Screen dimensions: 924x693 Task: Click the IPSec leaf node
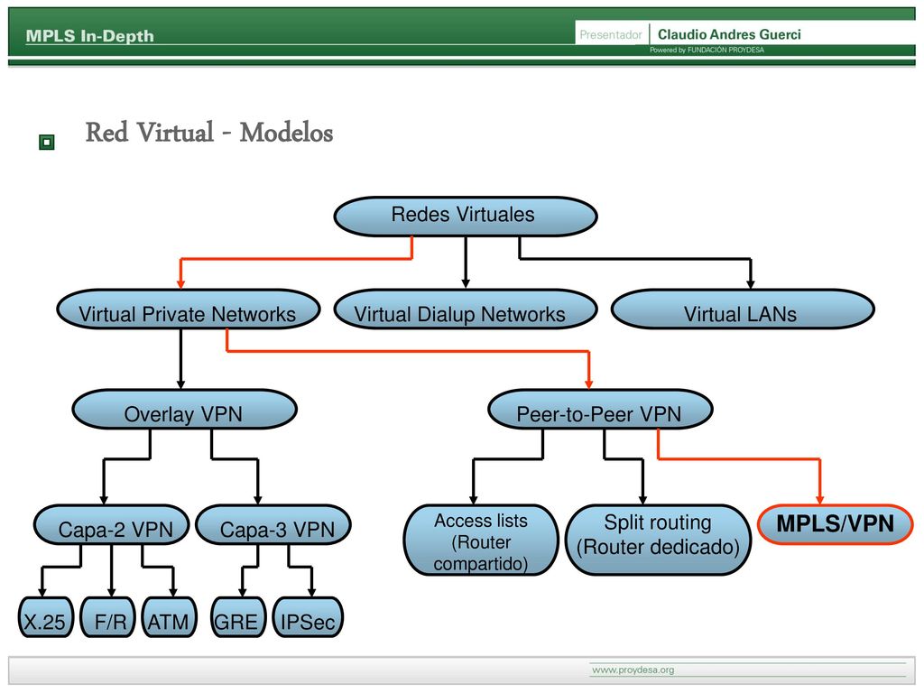pos(309,617)
